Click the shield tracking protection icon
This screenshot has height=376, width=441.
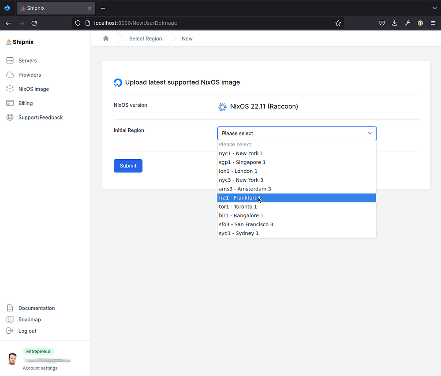[78, 23]
